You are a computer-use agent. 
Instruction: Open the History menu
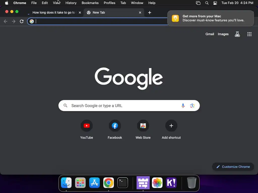[x=71, y=3]
